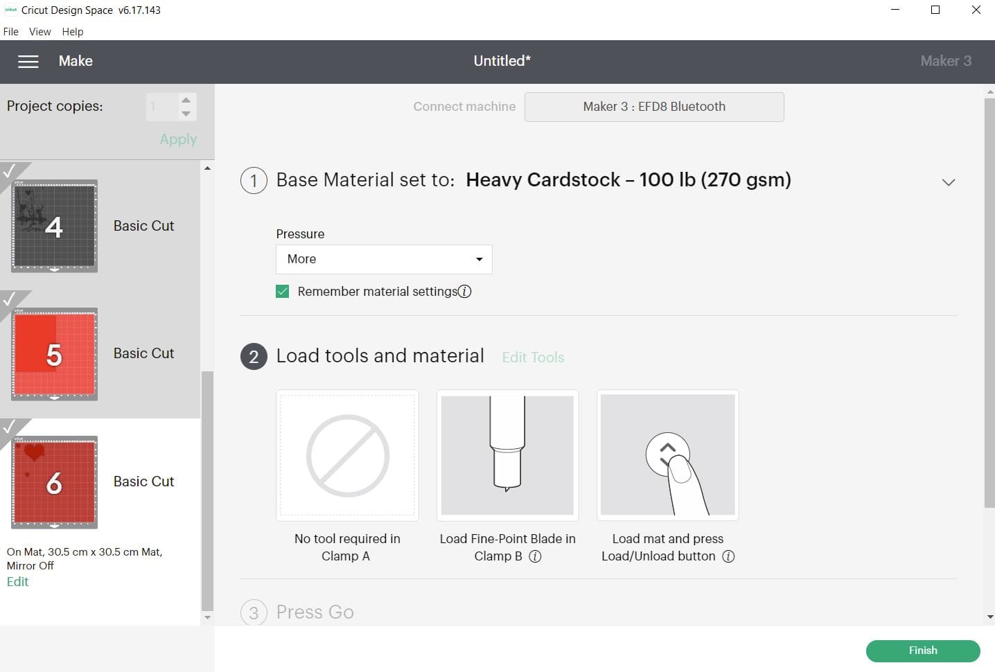
Task: Click the info icon beside Remember material settings
Action: coord(465,292)
